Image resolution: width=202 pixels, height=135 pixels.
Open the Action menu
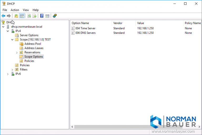15,10
